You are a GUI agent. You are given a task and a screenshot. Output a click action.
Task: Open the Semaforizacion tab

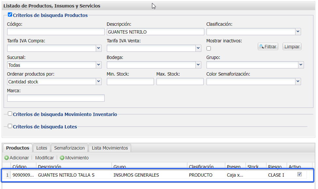point(69,148)
